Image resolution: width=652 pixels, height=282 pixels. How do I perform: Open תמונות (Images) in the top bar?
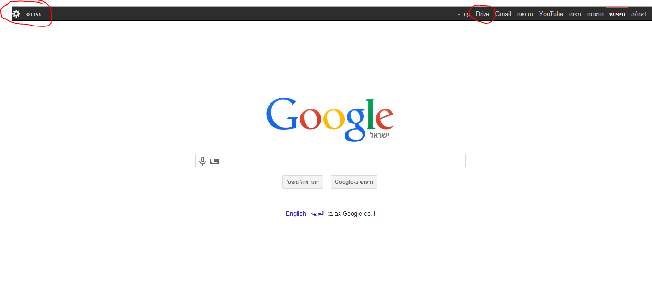point(595,14)
